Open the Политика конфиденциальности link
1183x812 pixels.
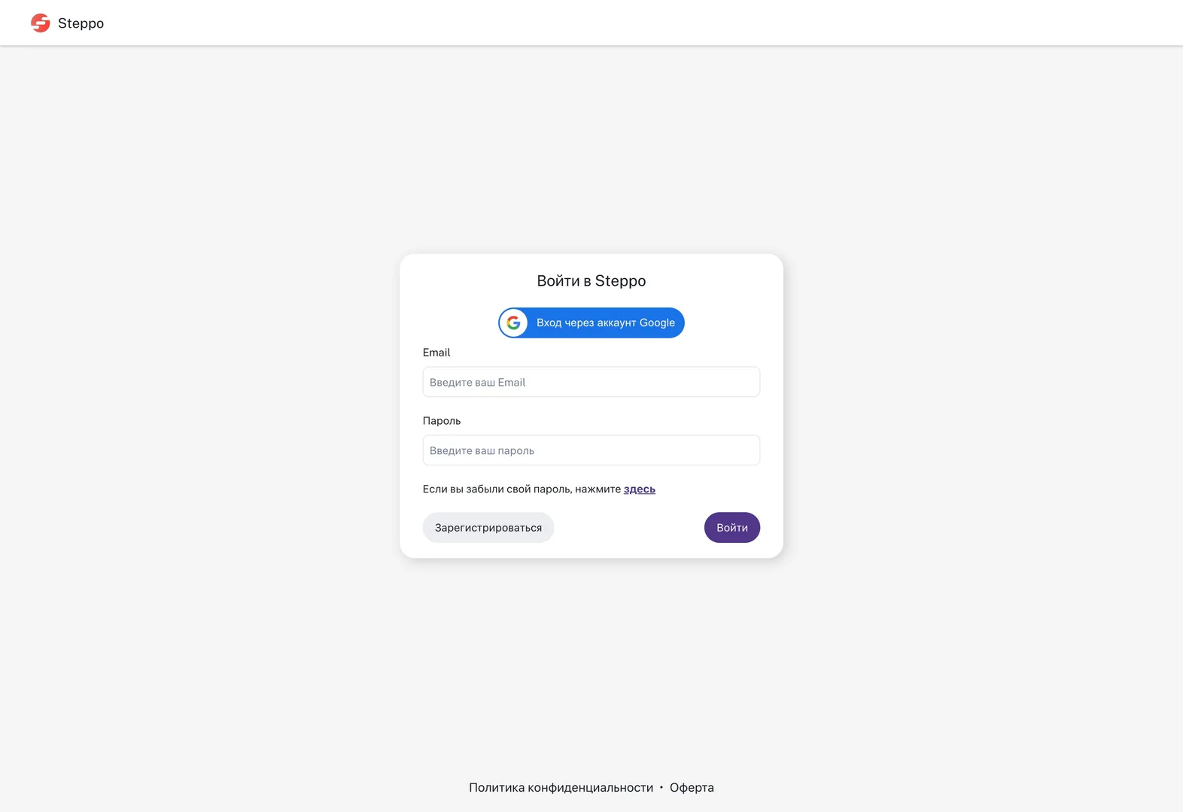pos(561,787)
